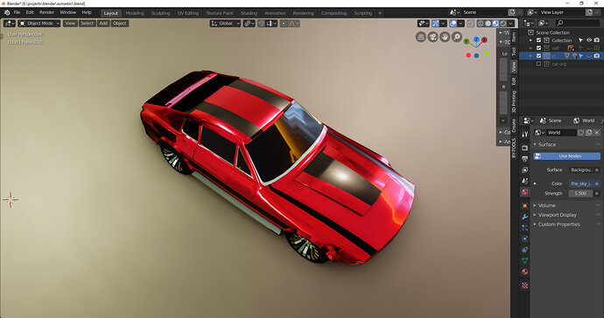The width and height of the screenshot is (604, 318).
Task: Enable the car org collection checkbox
Action: [539, 64]
